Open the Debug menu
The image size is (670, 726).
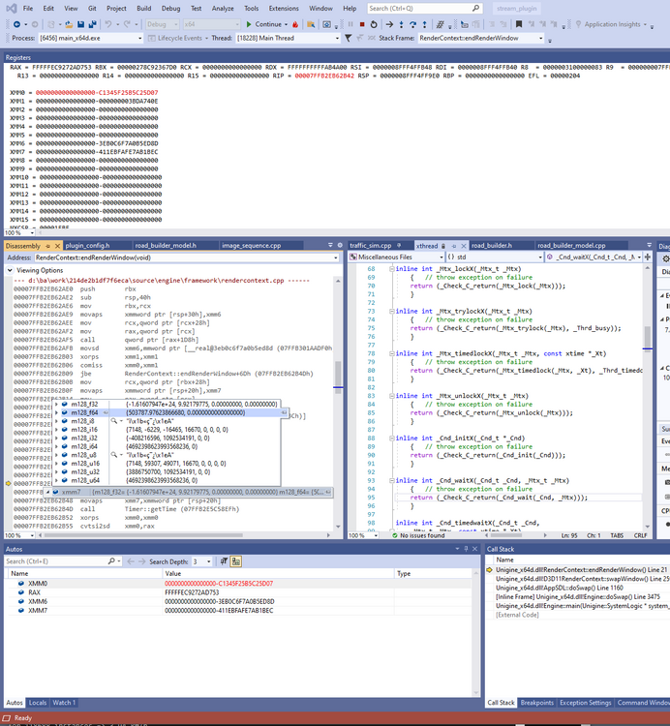[170, 8]
